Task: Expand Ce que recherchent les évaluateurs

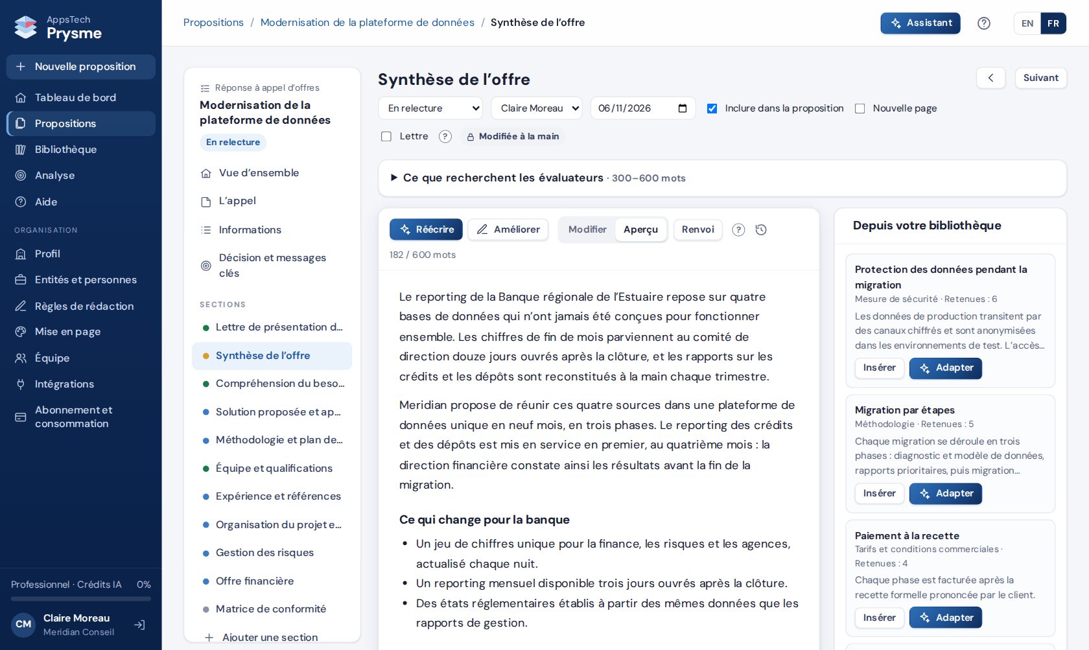Action: point(722,178)
